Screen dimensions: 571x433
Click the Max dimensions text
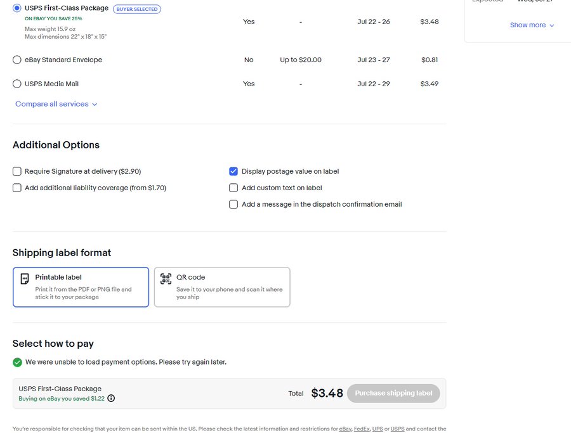pyautogui.click(x=65, y=36)
